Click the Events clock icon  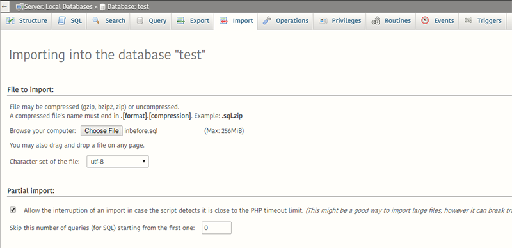pos(425,20)
